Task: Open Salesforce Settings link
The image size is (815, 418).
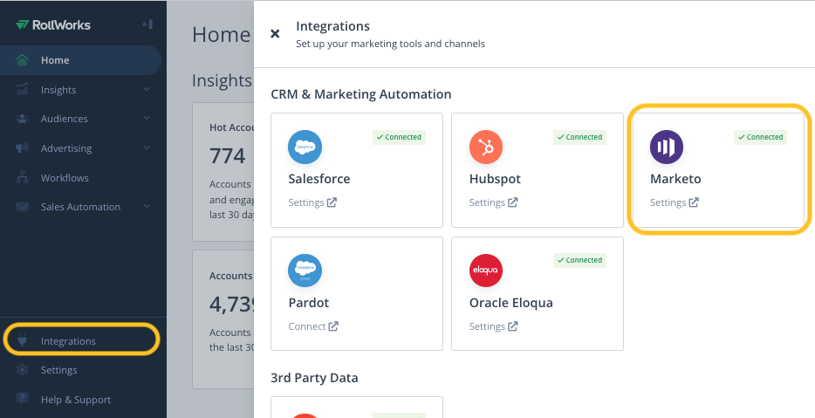Action: pos(312,202)
